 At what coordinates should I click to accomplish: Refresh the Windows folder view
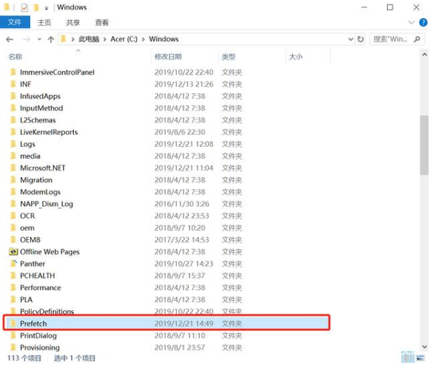click(x=361, y=39)
